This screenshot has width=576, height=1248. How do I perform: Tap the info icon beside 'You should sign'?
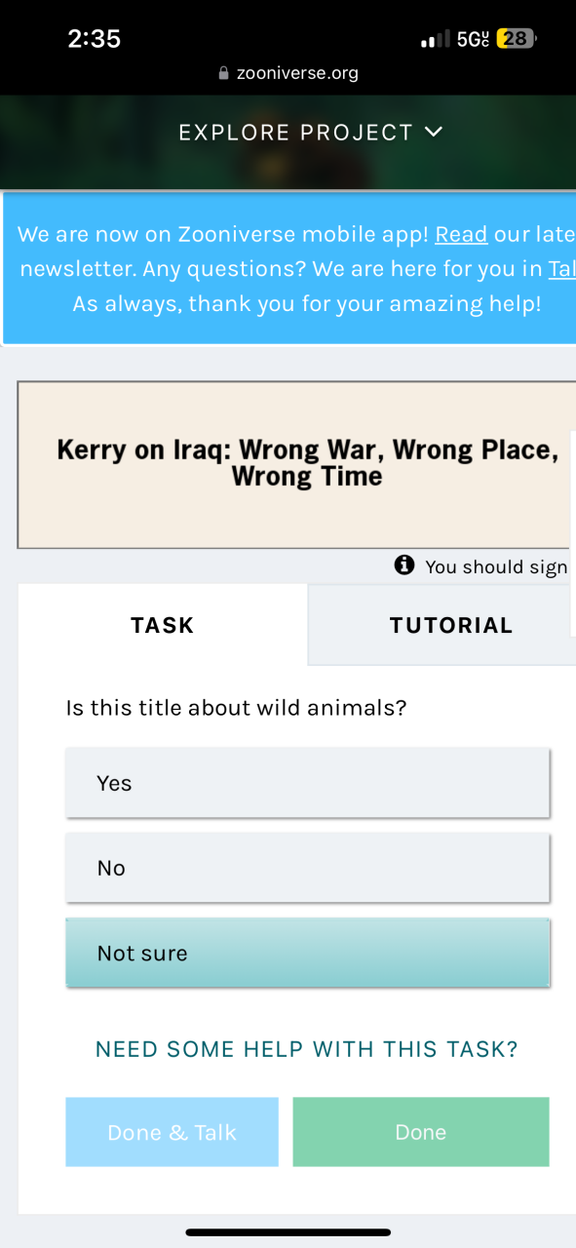(404, 565)
